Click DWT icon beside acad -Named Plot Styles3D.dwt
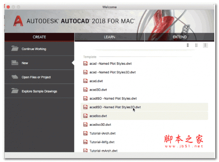219x162 pixels. (x=85, y=72)
